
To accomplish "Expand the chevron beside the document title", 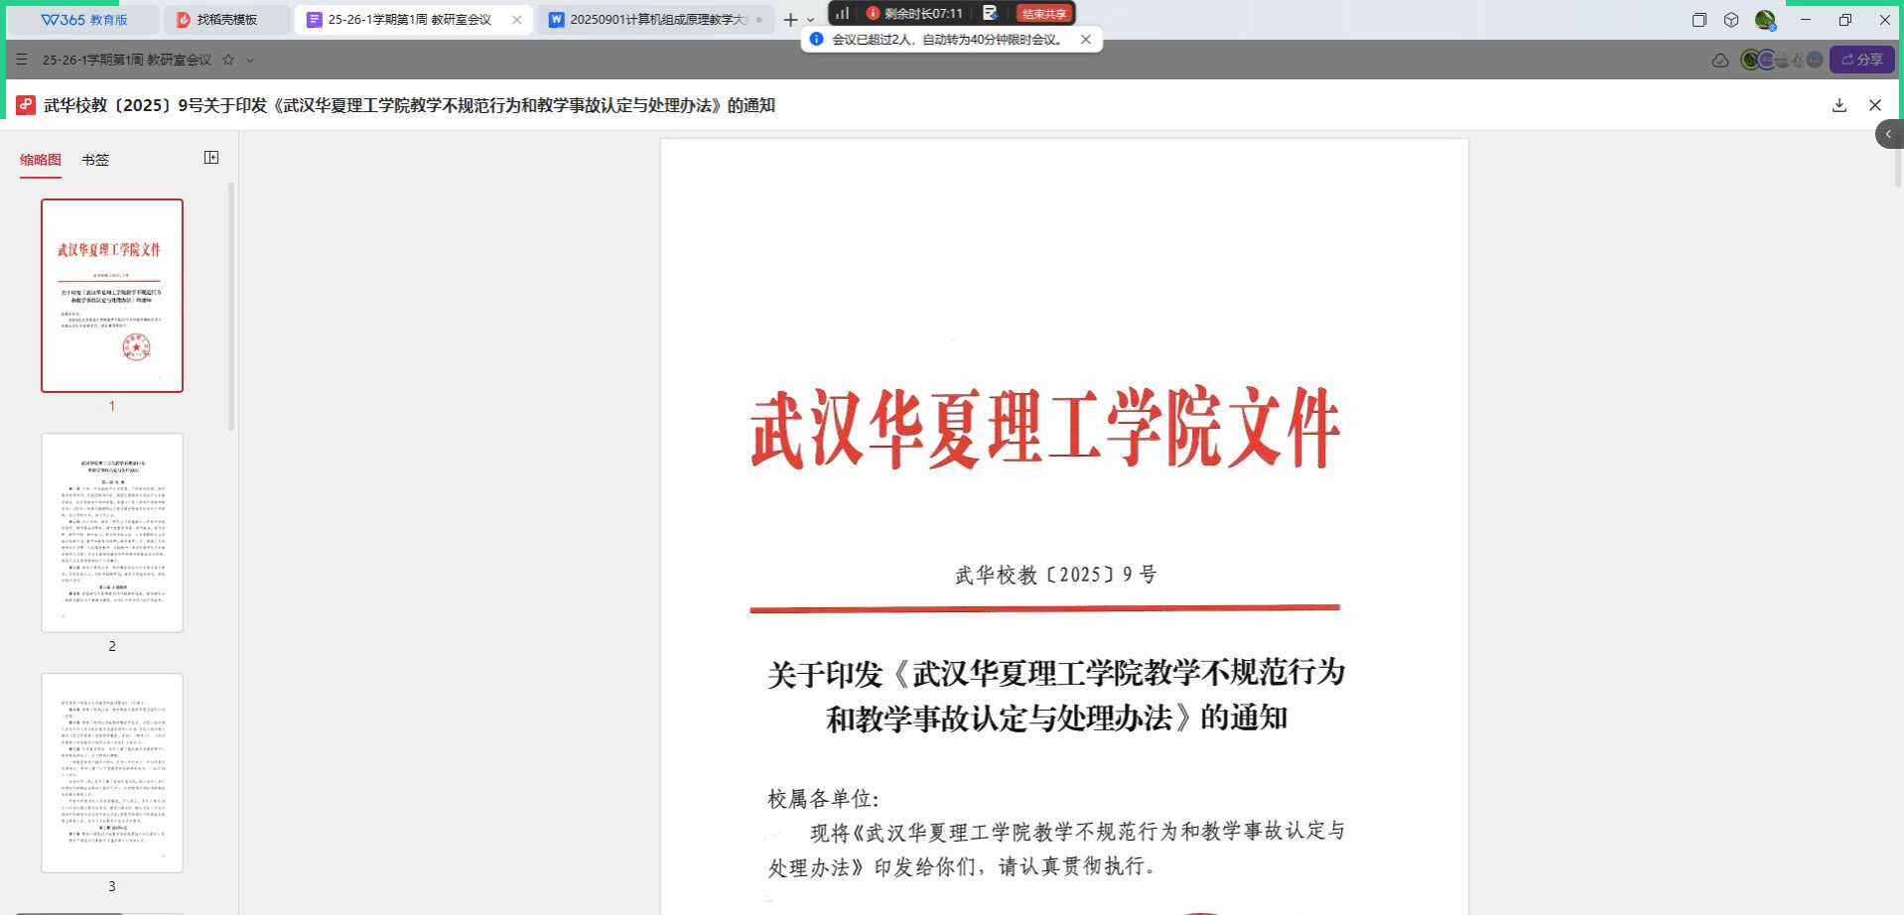I will [250, 61].
